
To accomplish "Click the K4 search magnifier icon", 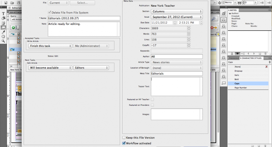I will pyautogui.click(x=214, y=19).
